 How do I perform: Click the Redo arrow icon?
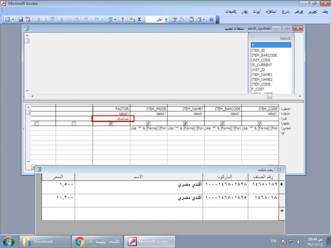(x=97, y=20)
